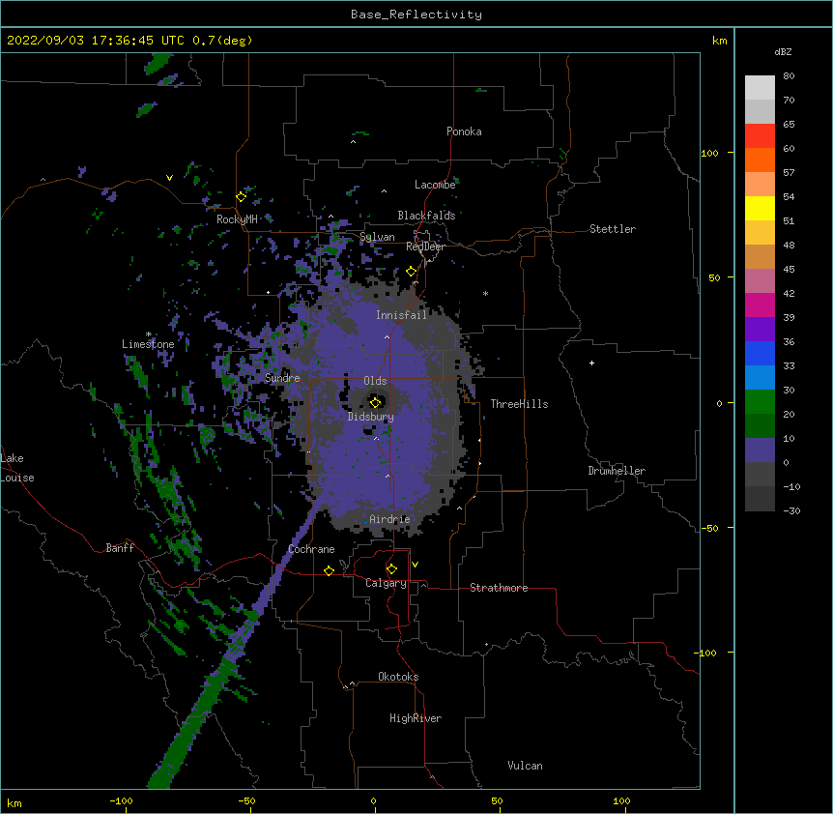The width and height of the screenshot is (833, 814).
Task: Click the RockyMH label
Action: (237, 219)
